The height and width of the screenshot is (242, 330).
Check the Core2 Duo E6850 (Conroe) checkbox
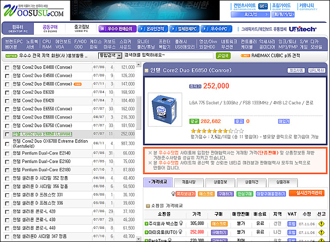pyautogui.click(x=7, y=134)
